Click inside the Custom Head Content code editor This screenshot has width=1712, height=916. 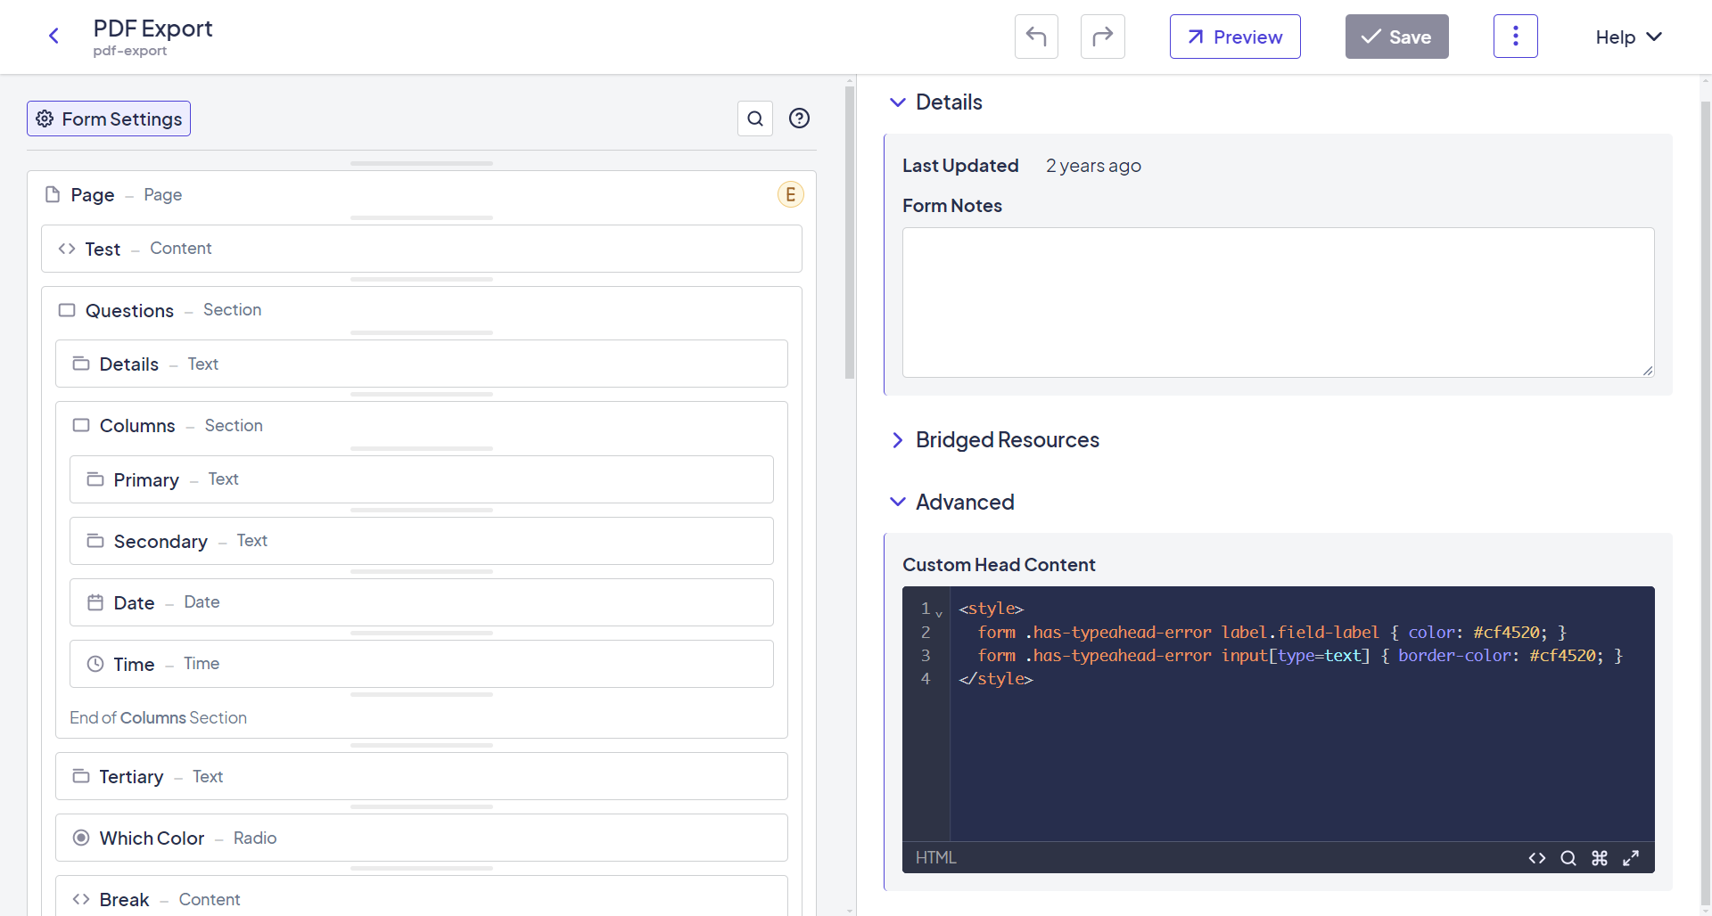(x=1302, y=714)
